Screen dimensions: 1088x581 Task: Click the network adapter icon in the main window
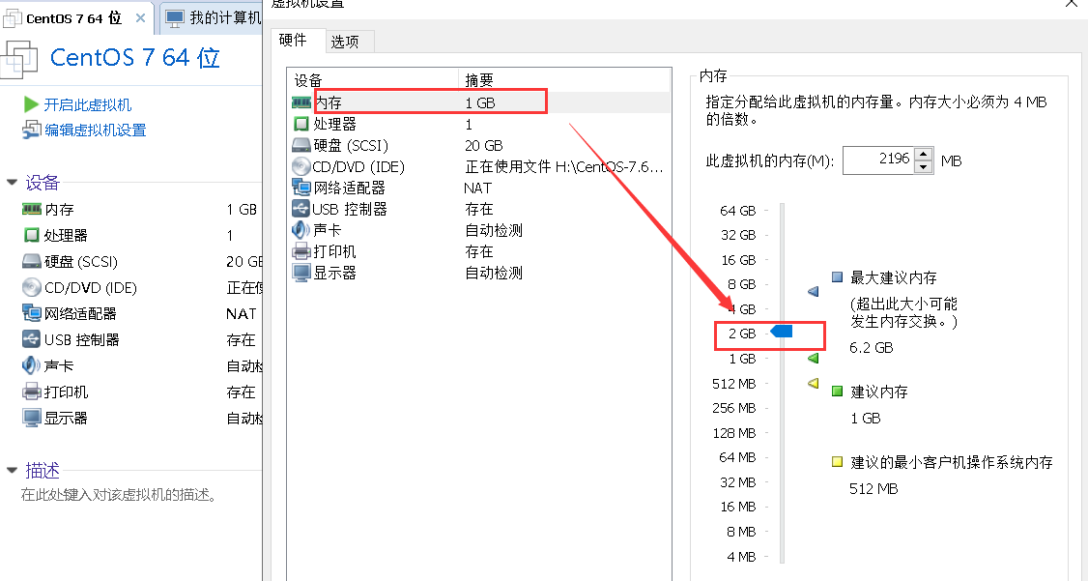[32, 313]
